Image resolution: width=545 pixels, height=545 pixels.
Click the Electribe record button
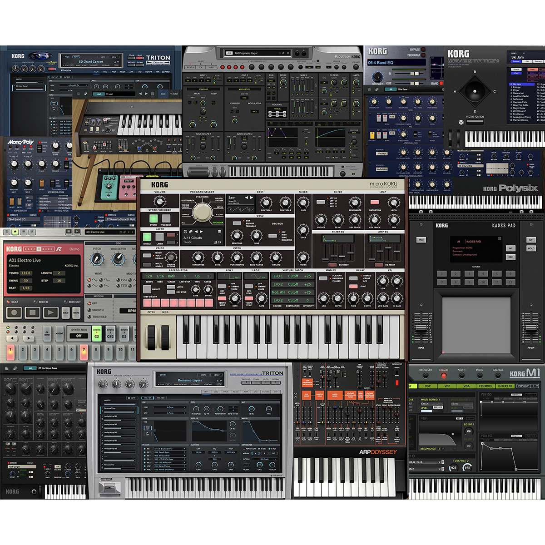pyautogui.click(x=14, y=312)
